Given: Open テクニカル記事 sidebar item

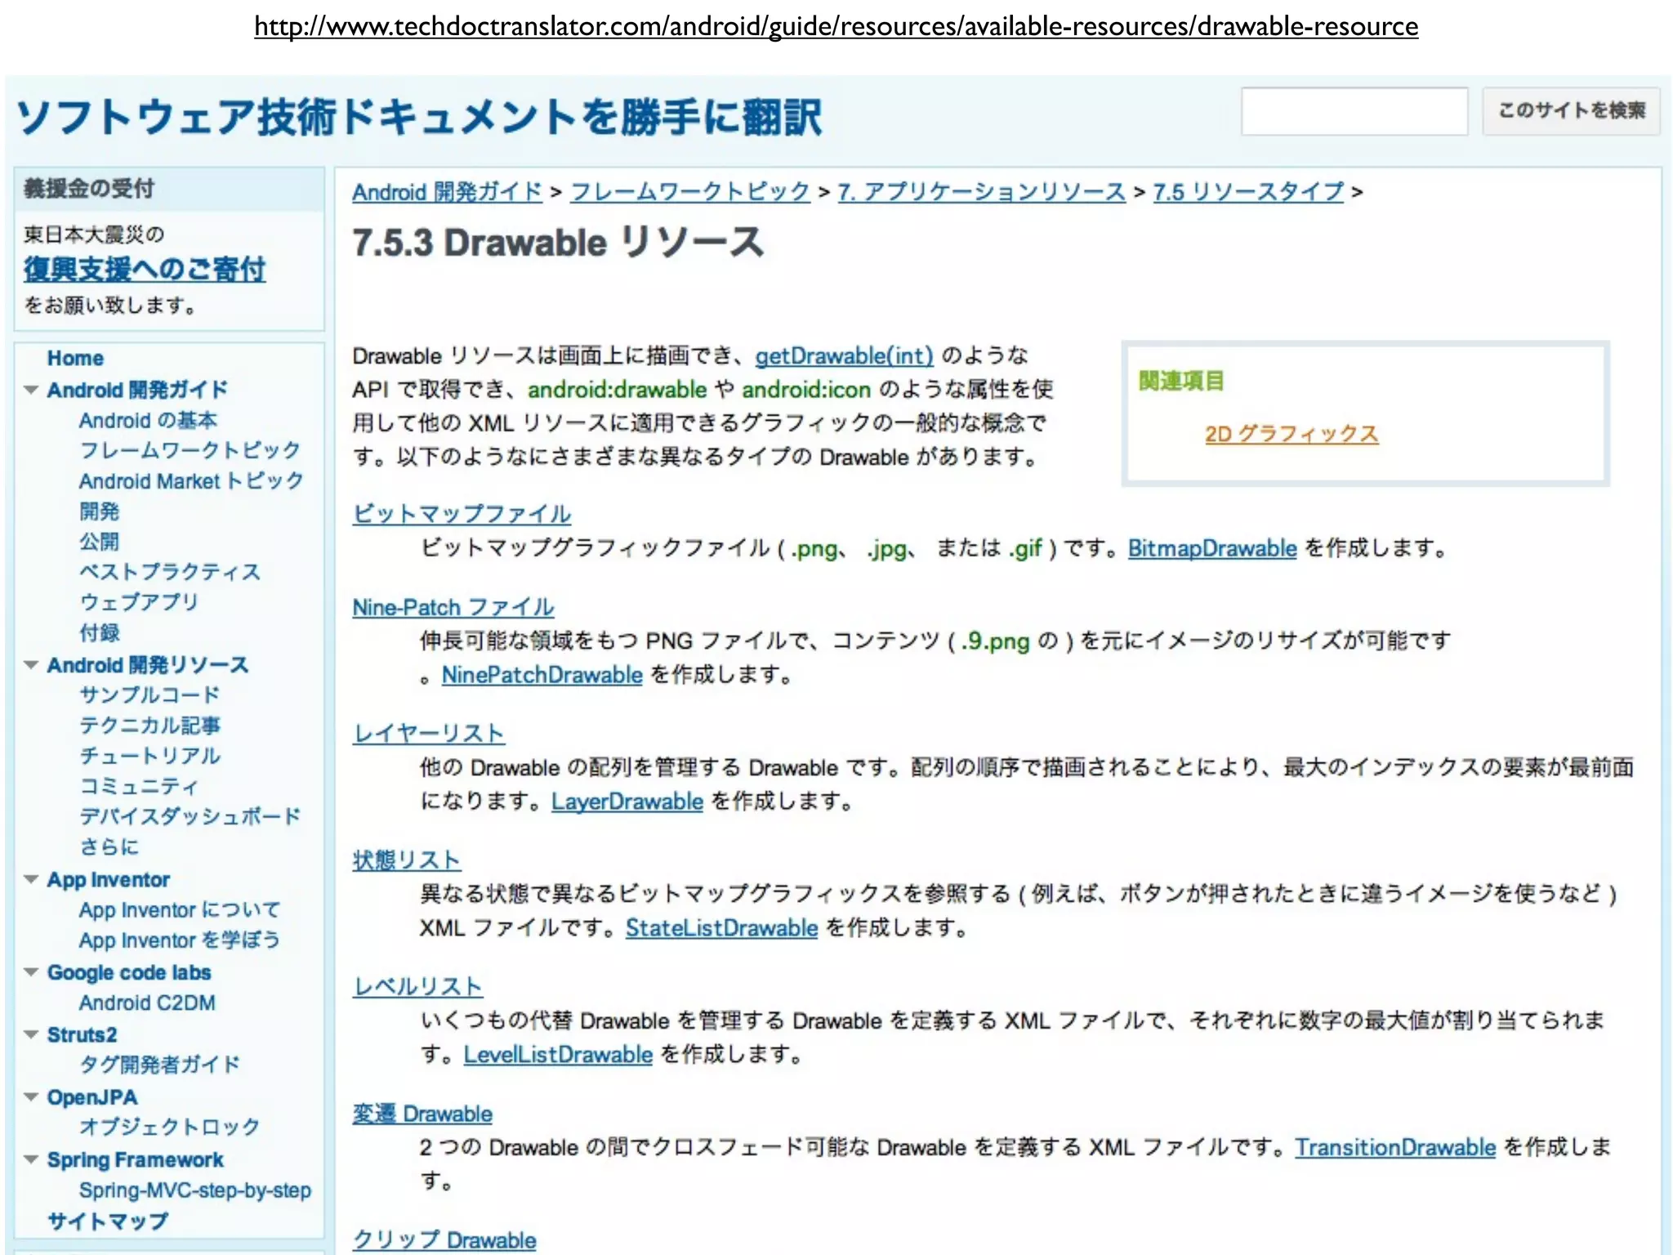Looking at the screenshot, I should [x=149, y=726].
